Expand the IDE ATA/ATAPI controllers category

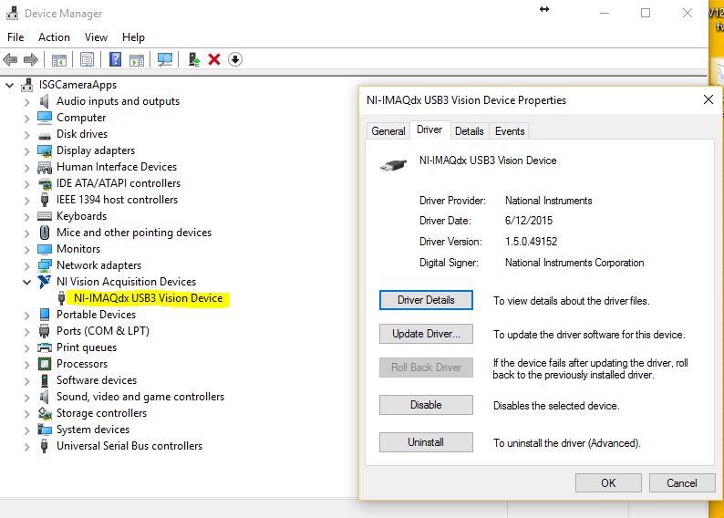[26, 184]
